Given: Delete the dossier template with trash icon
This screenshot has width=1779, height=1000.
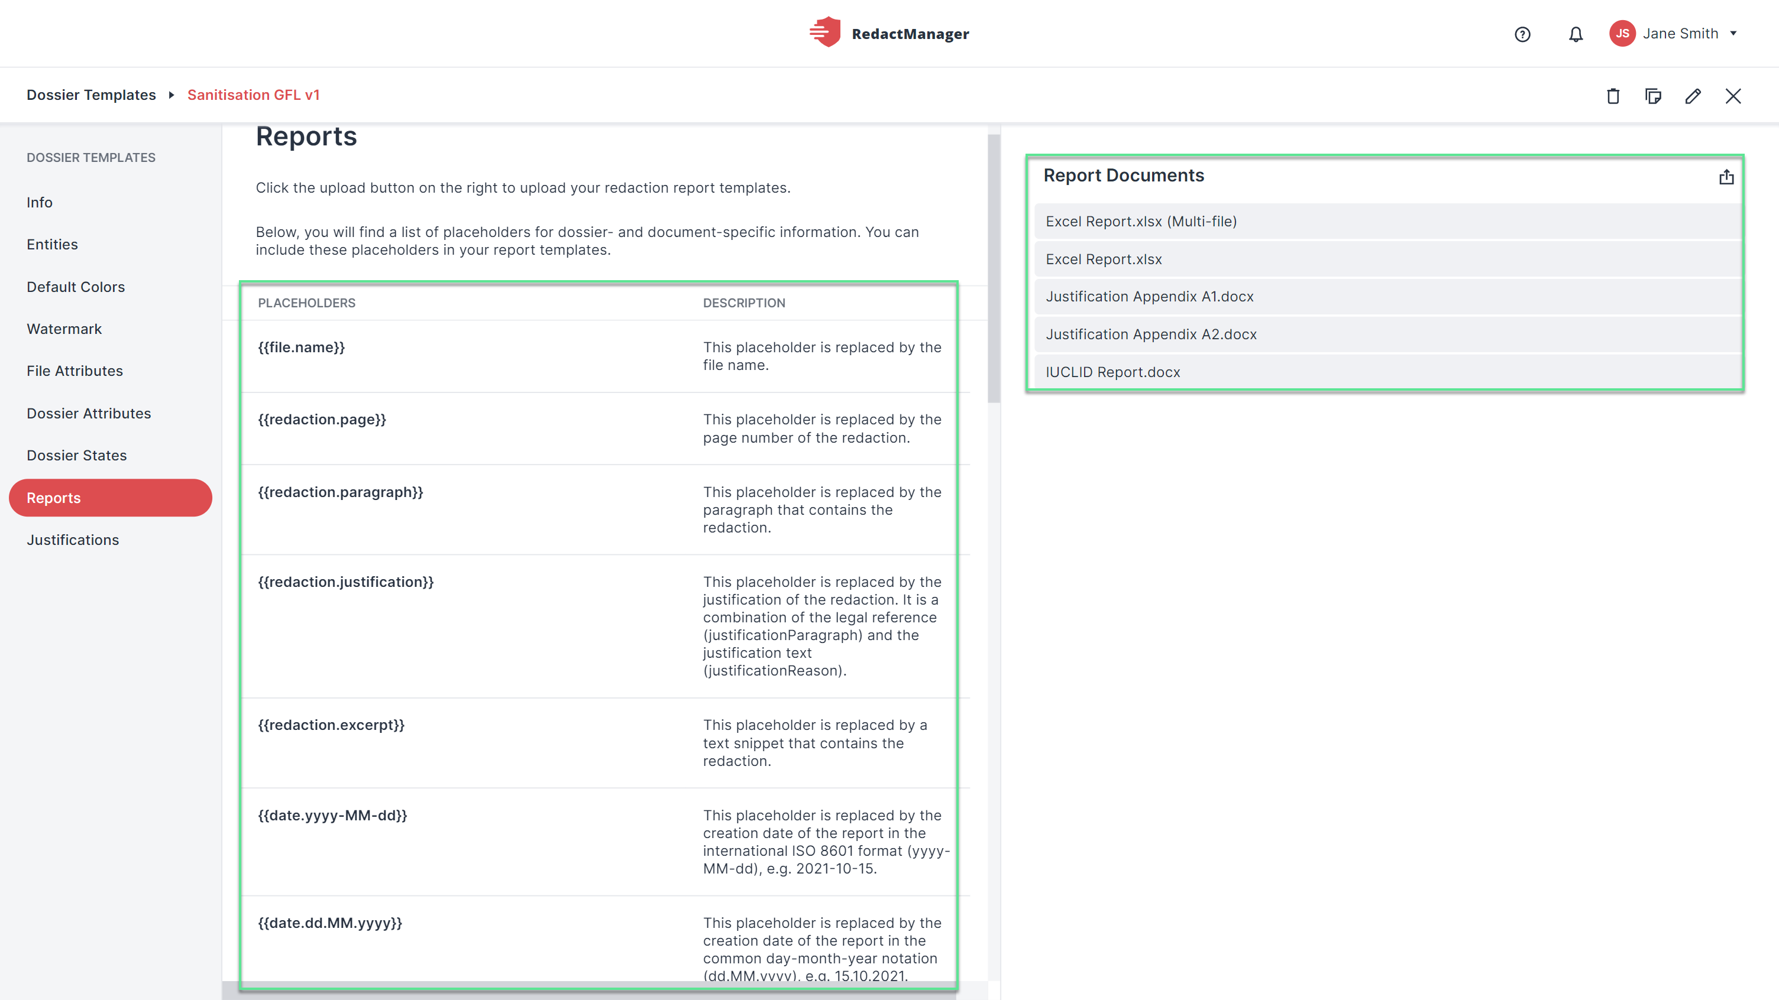Looking at the screenshot, I should coord(1613,96).
